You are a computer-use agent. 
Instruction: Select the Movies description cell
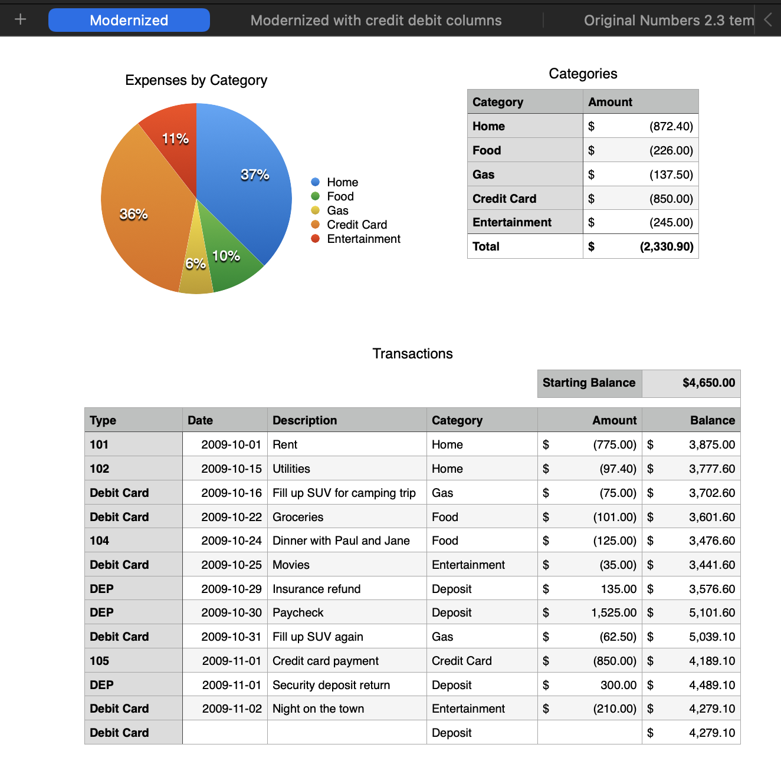347,565
